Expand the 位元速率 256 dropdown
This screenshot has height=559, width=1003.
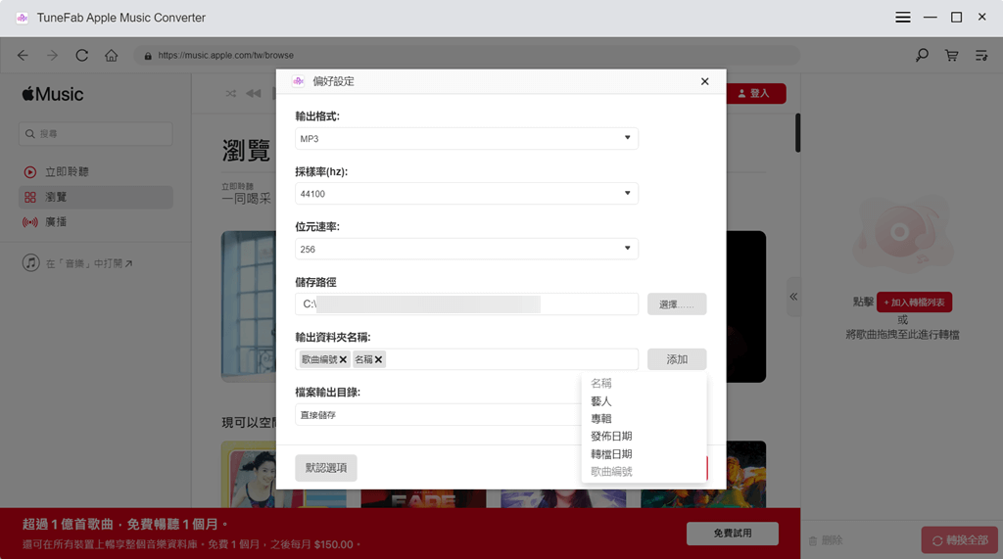click(466, 249)
